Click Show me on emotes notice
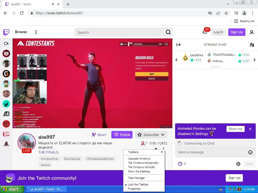 [x=235, y=129]
